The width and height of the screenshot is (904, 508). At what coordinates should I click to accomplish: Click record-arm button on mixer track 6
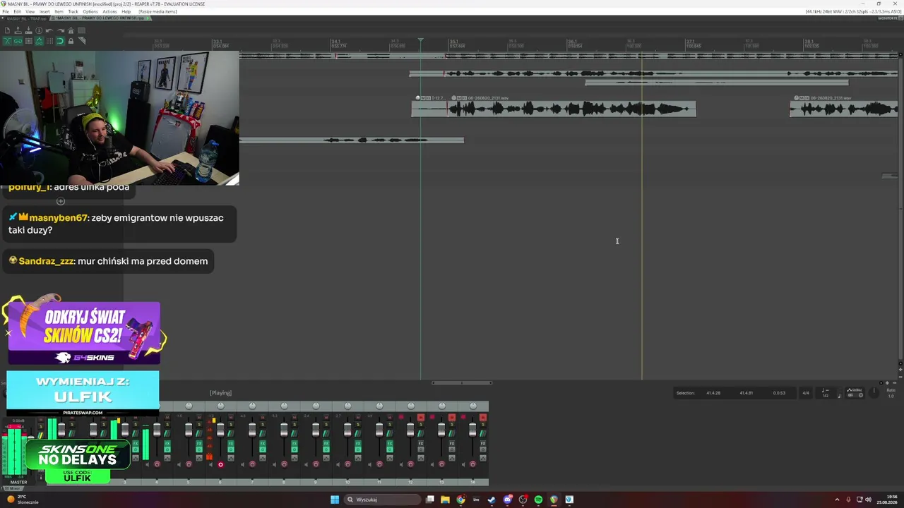coord(220,464)
